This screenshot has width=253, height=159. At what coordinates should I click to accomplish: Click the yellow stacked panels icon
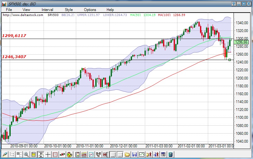point(34,155)
